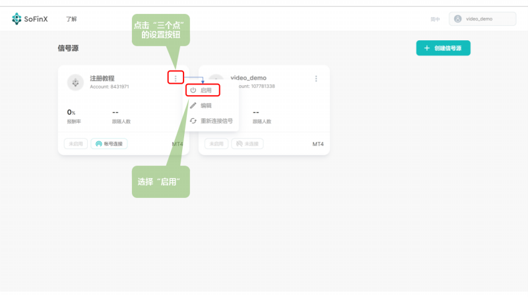The image size is (528, 297).
Task: Click the plus icon in 创建信号源
Action: [x=426, y=48]
